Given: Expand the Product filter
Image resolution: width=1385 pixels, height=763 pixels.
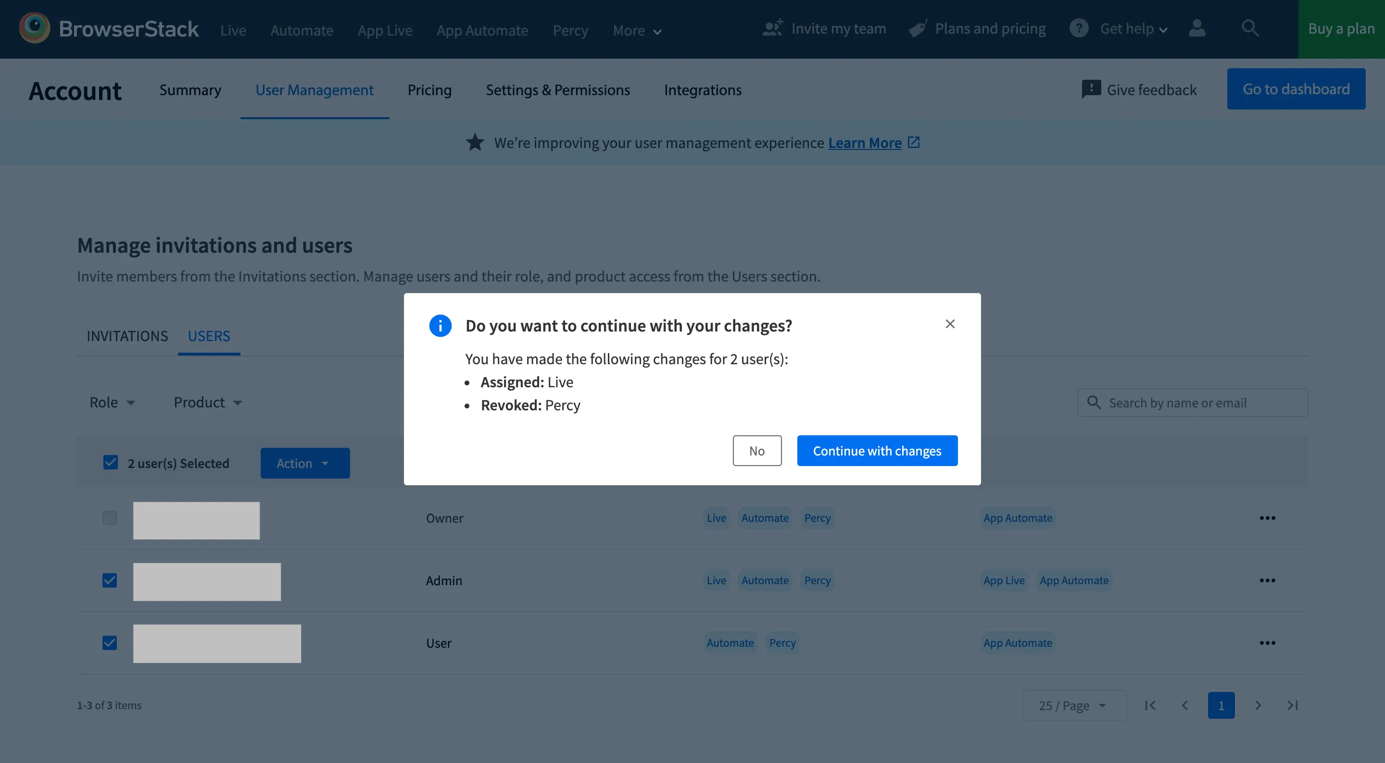Looking at the screenshot, I should coord(208,402).
